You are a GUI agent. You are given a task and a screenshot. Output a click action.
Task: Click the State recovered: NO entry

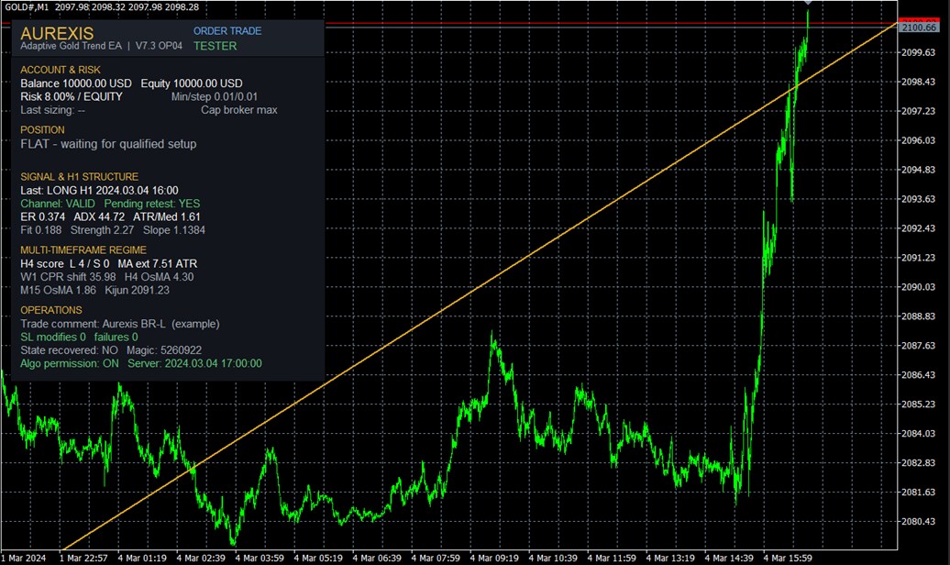pyautogui.click(x=69, y=350)
